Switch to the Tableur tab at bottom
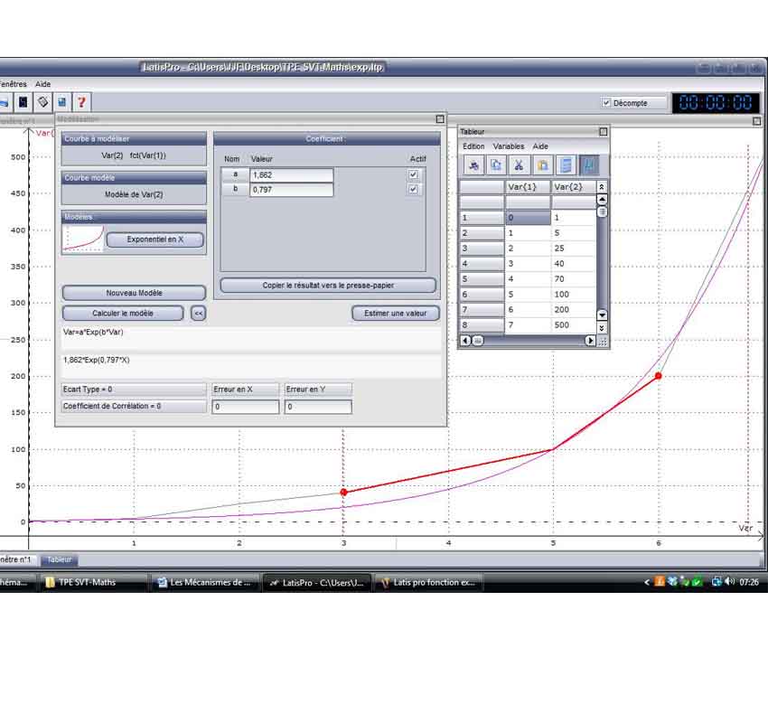 click(x=60, y=559)
